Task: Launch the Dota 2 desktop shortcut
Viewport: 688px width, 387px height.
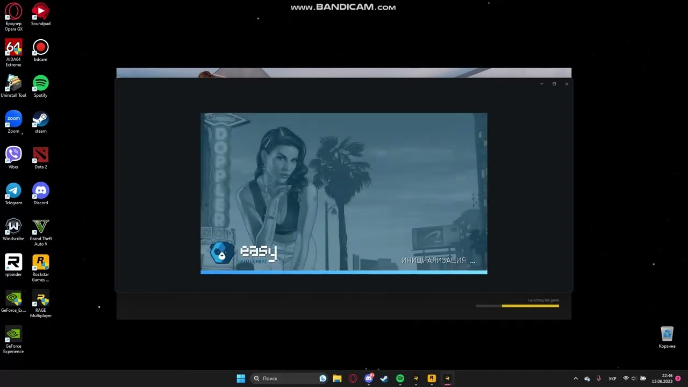Action: 41,158
